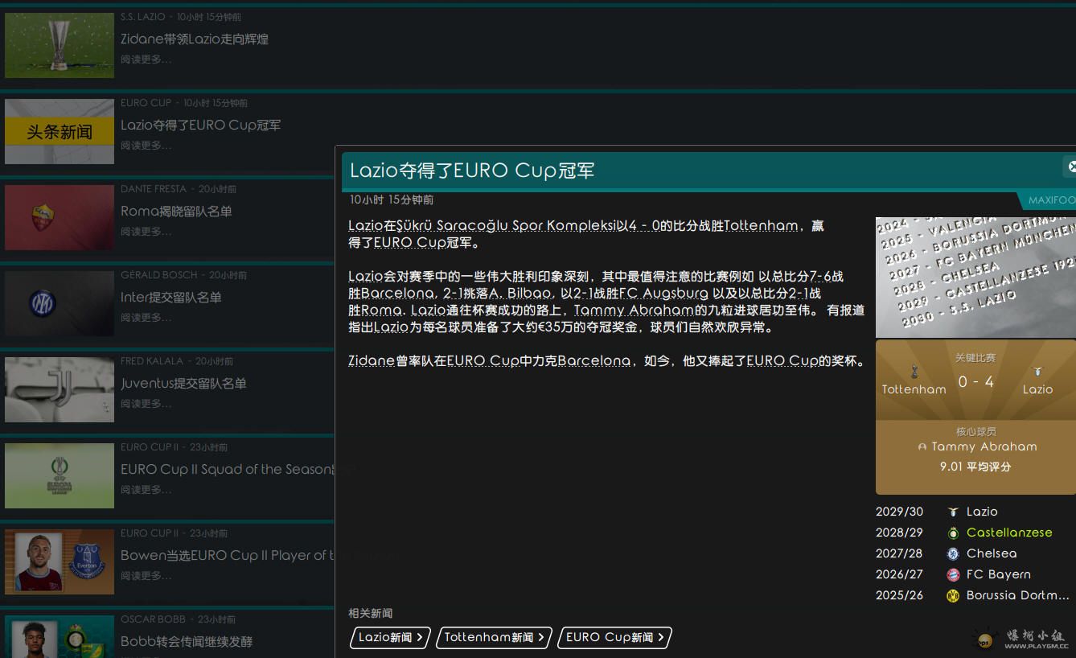Click Tammy Abraham in the 核心球员 panel
This screenshot has width=1076, height=658.
coord(984,446)
